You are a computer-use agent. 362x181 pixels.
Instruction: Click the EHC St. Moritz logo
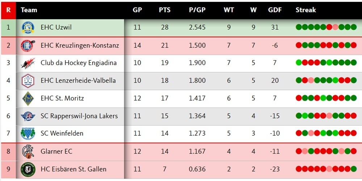pyautogui.click(x=28, y=98)
